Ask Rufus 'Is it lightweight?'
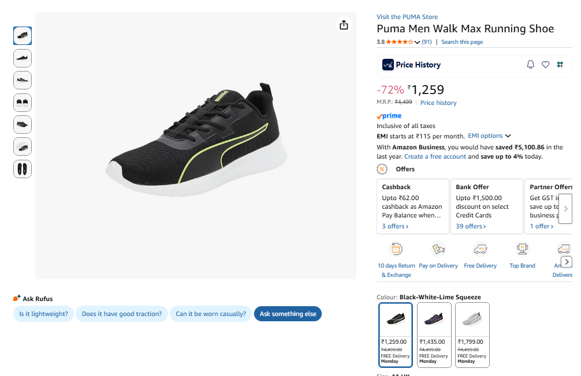Image resolution: width=581 pixels, height=376 pixels. coord(43,314)
